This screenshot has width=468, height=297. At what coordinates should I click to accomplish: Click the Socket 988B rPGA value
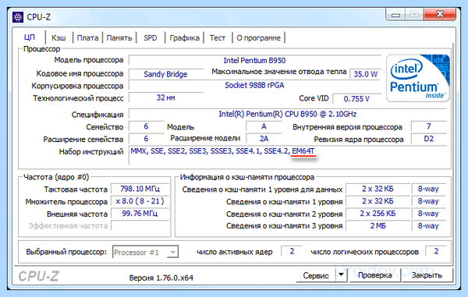click(254, 85)
